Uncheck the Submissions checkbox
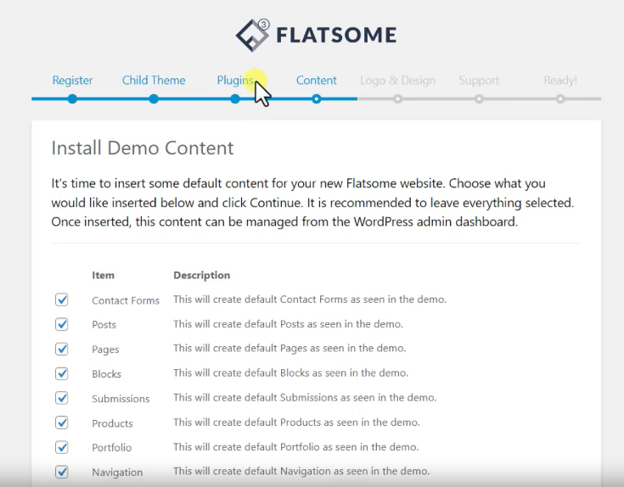Screen dimensions: 624x487 pos(62,398)
